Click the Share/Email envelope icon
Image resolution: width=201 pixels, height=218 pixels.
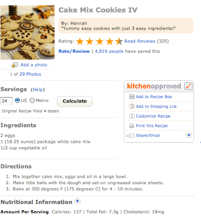[130, 136]
